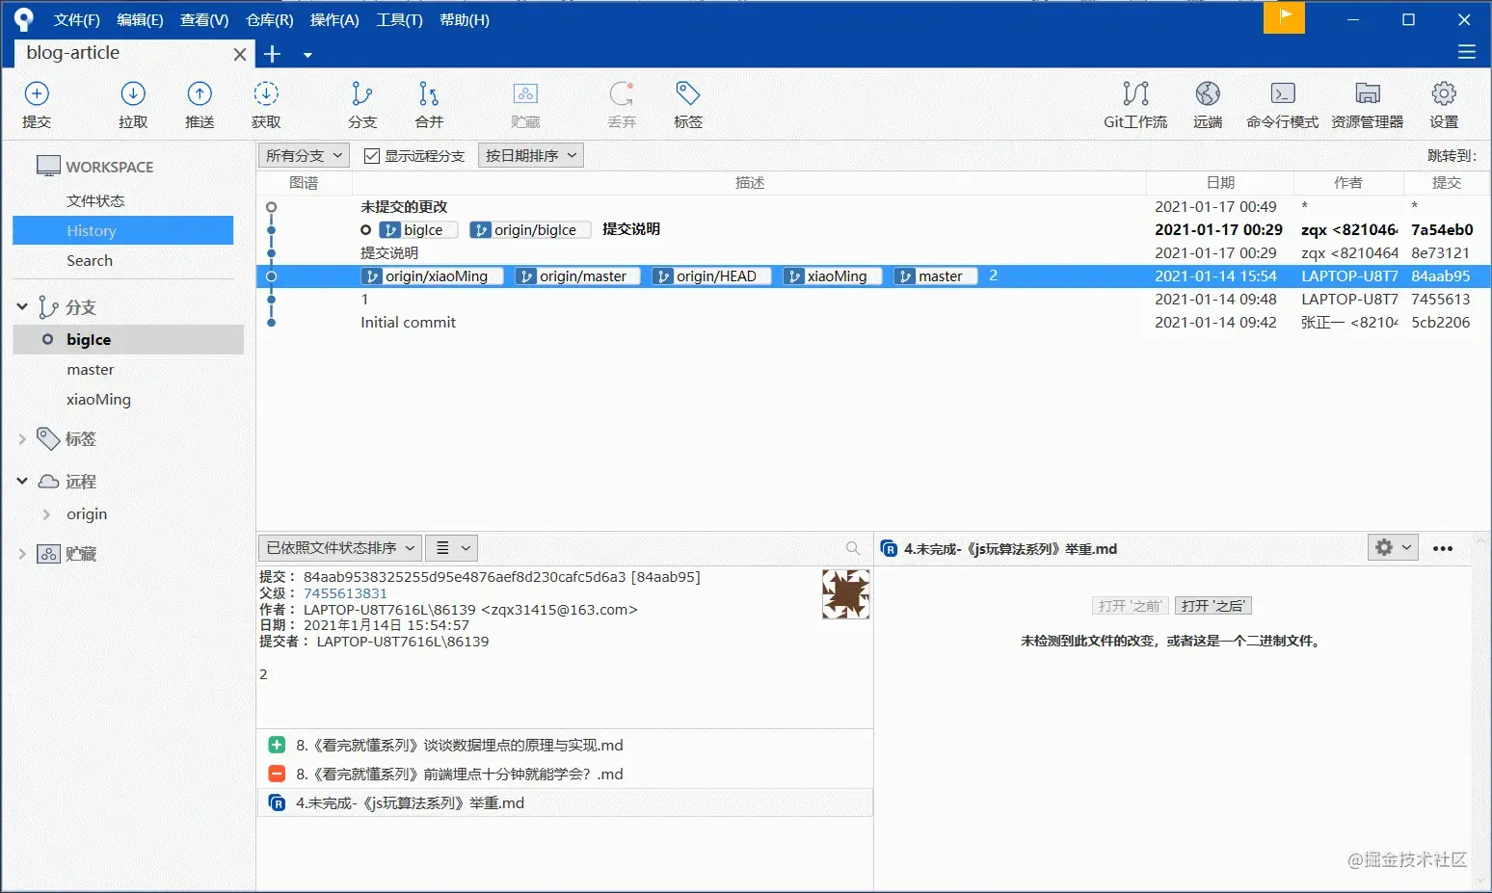Image resolution: width=1492 pixels, height=893 pixels.
Task: Open the 仓库(R) menu
Action: 270,19
